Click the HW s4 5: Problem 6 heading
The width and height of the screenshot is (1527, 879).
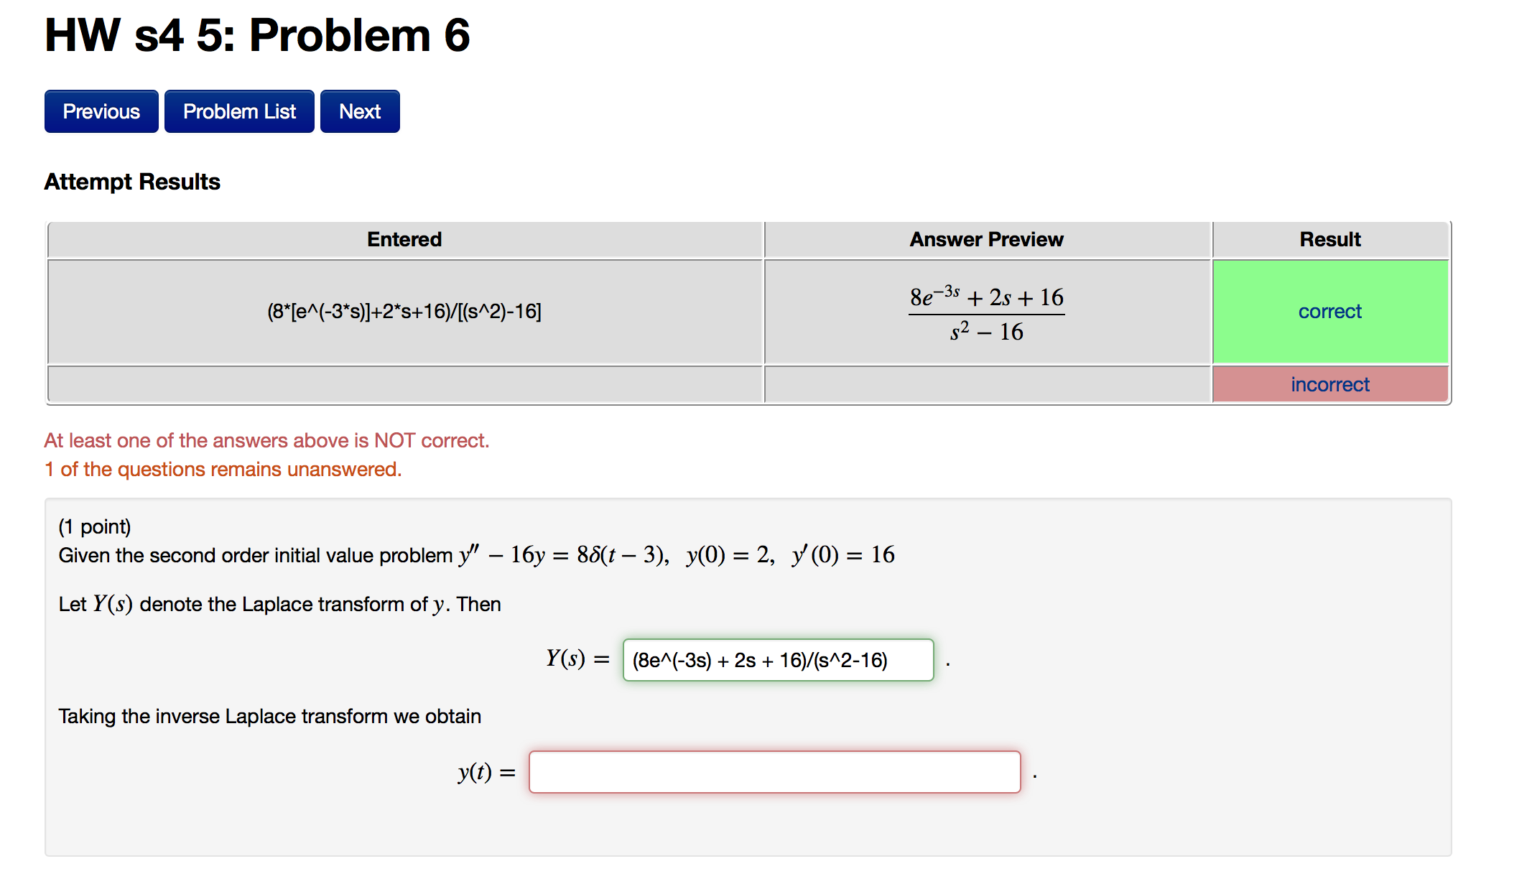pyautogui.click(x=256, y=34)
